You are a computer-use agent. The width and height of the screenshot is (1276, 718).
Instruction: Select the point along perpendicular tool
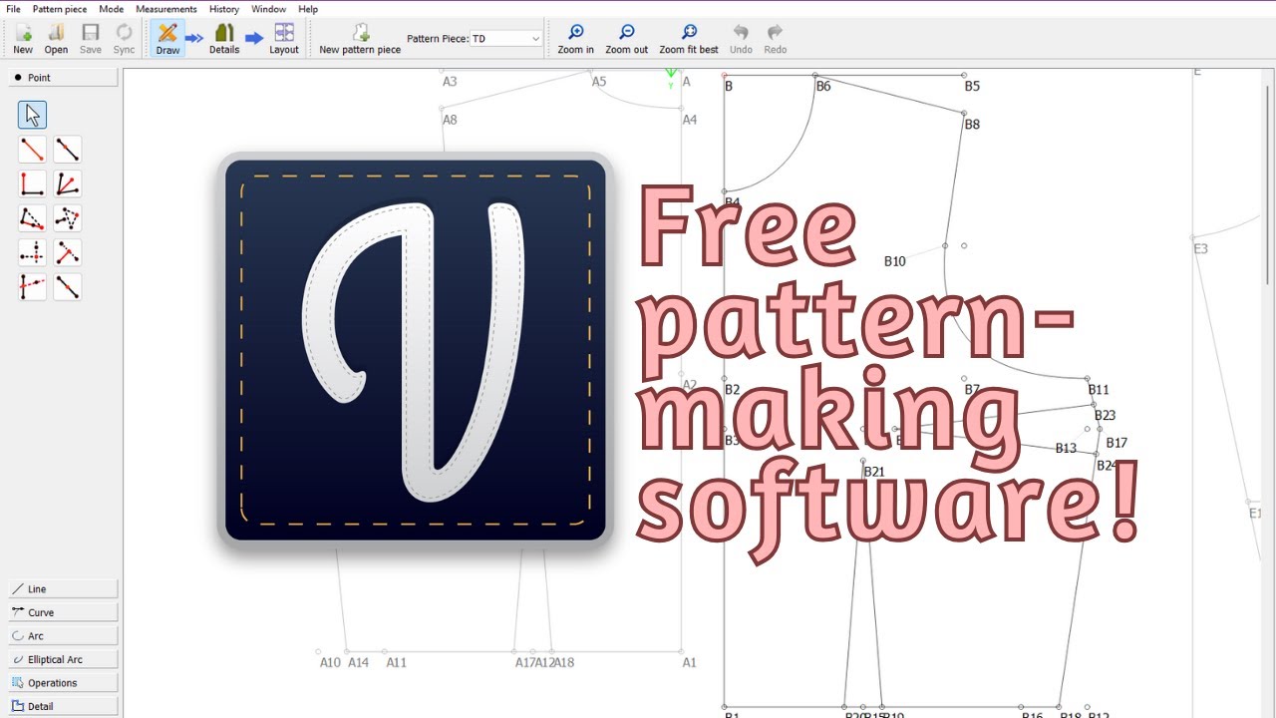[32, 183]
